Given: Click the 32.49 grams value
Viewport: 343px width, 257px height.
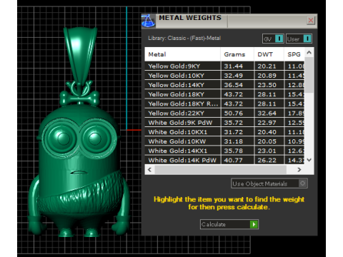Looking at the screenshot, I should [233, 76].
